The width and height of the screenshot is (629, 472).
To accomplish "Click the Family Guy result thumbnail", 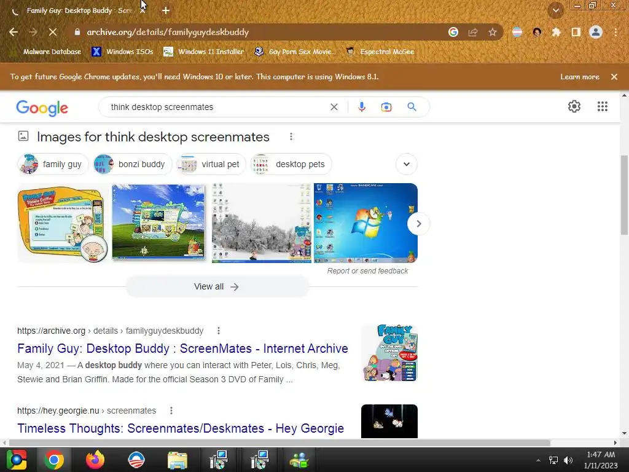I will 389,353.
